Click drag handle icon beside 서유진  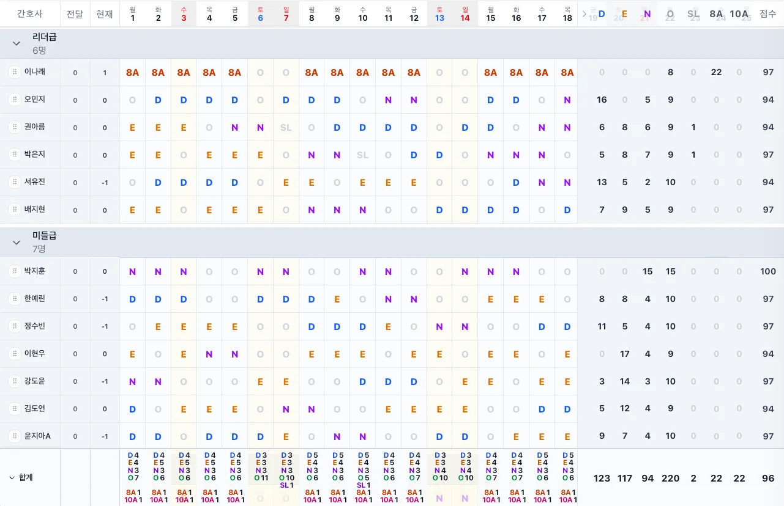coord(14,182)
